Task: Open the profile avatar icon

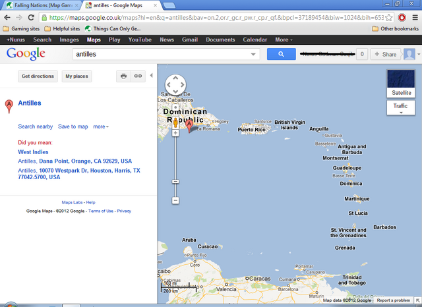Action: point(409,54)
